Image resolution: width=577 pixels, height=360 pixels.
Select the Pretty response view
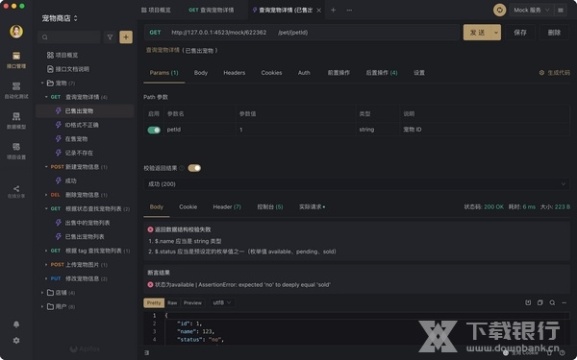tap(154, 302)
